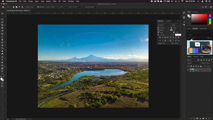Open font family dropdown in Character panel
This screenshot has height=120, width=213.
click(x=164, y=25)
